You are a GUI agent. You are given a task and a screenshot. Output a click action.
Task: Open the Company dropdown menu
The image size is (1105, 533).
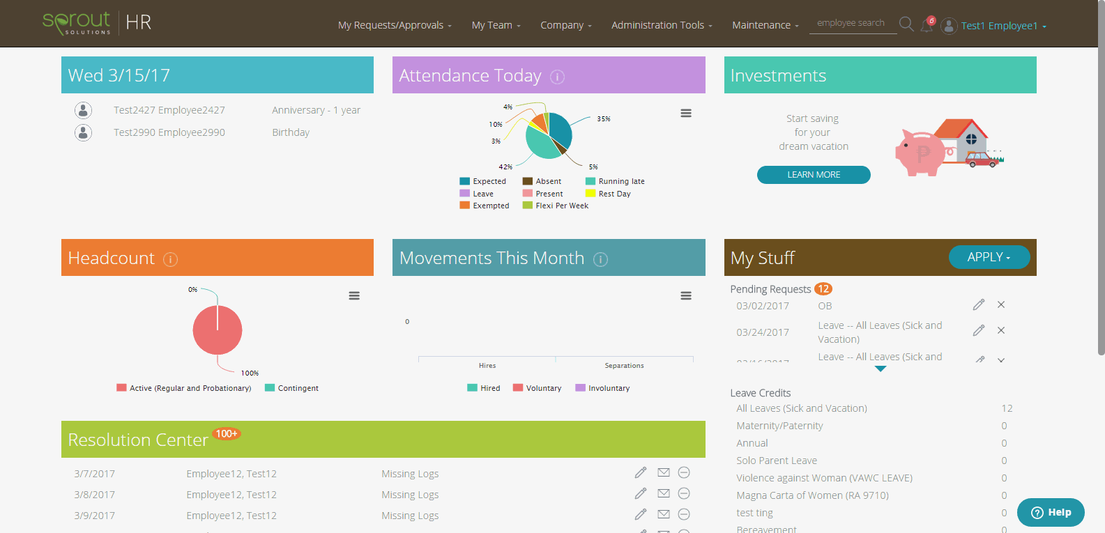pyautogui.click(x=566, y=25)
